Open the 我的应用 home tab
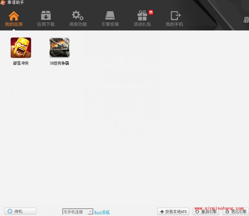This screenshot has height=216, width=249. coord(14,19)
